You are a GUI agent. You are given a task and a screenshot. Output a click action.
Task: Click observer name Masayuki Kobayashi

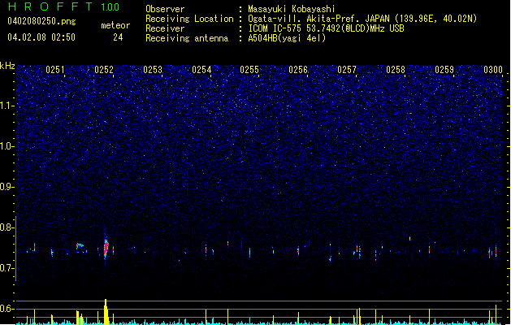click(x=292, y=9)
